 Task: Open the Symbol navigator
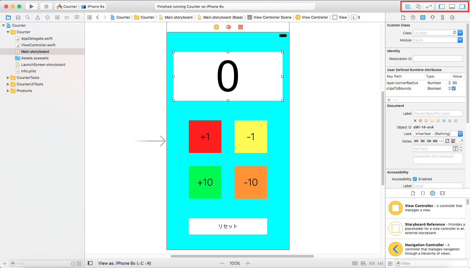(x=18, y=17)
